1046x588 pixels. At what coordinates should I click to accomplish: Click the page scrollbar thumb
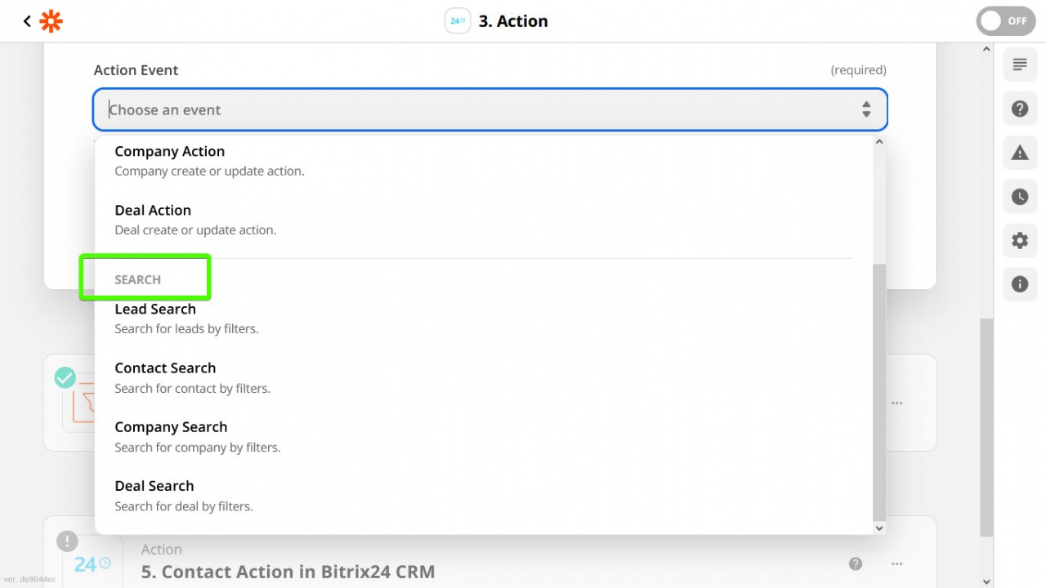click(x=986, y=427)
